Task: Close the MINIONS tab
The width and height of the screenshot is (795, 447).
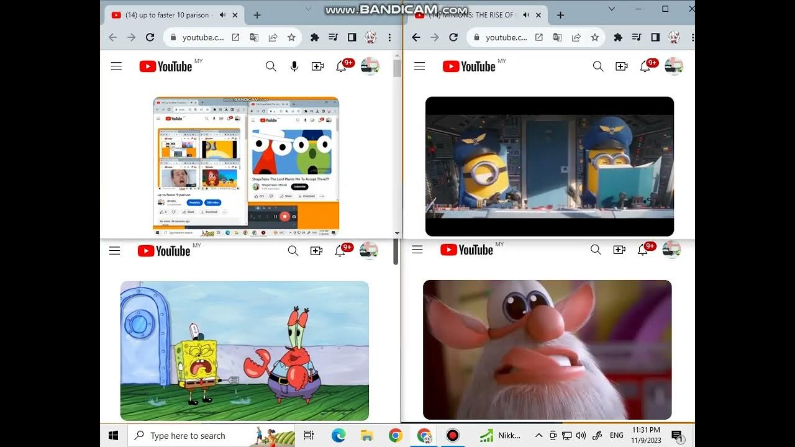Action: 539,15
